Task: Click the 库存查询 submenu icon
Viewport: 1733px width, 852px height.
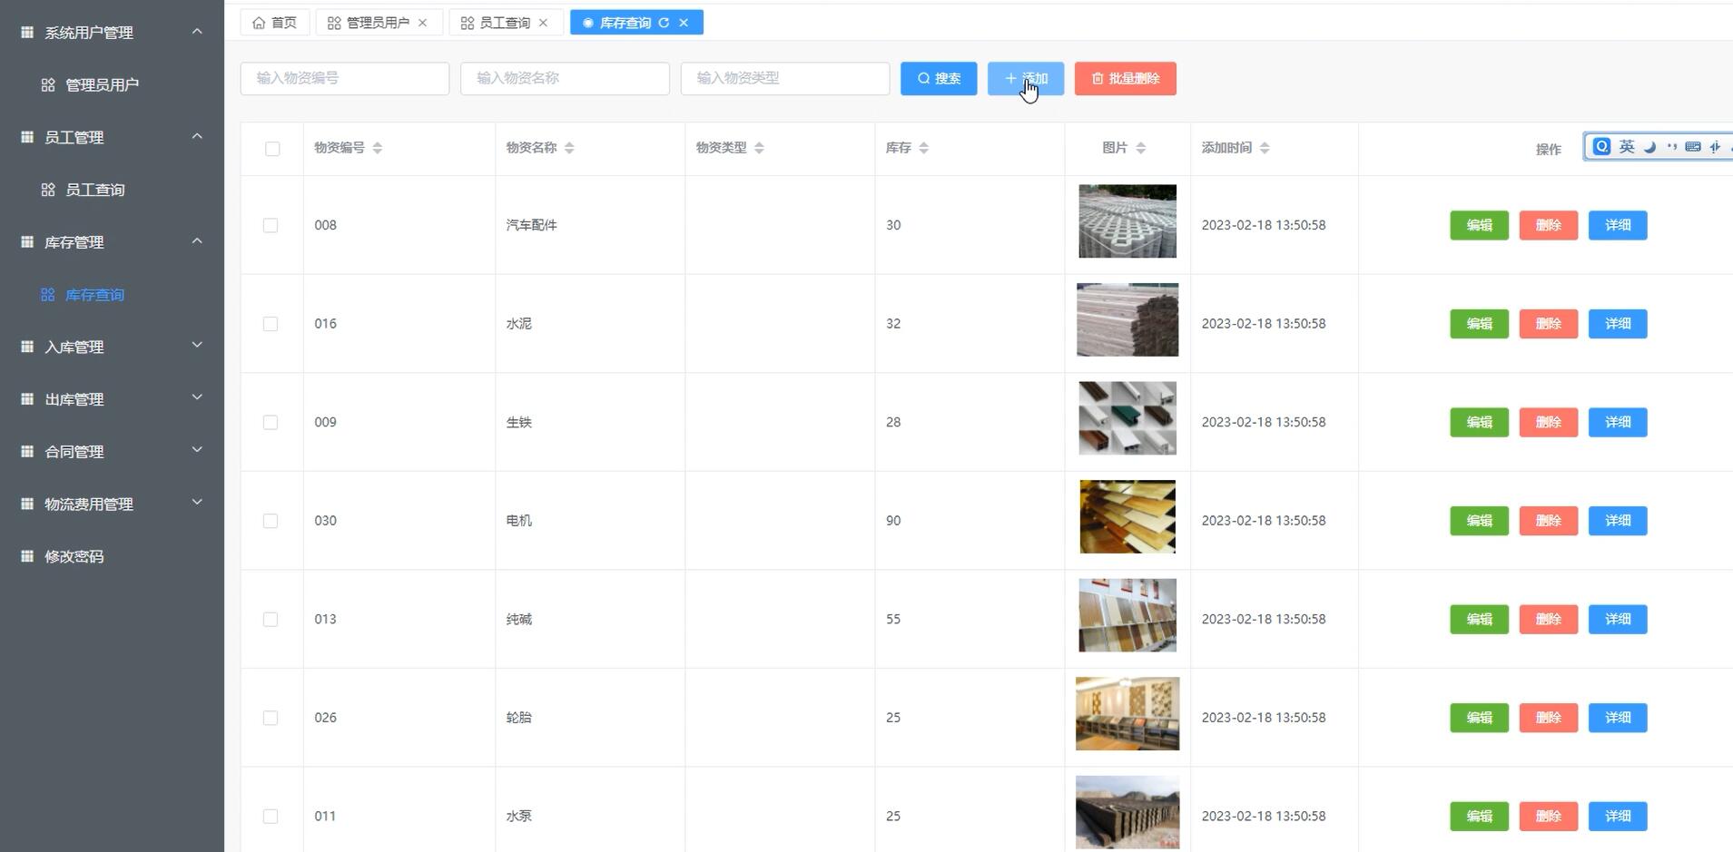Action: pos(48,295)
